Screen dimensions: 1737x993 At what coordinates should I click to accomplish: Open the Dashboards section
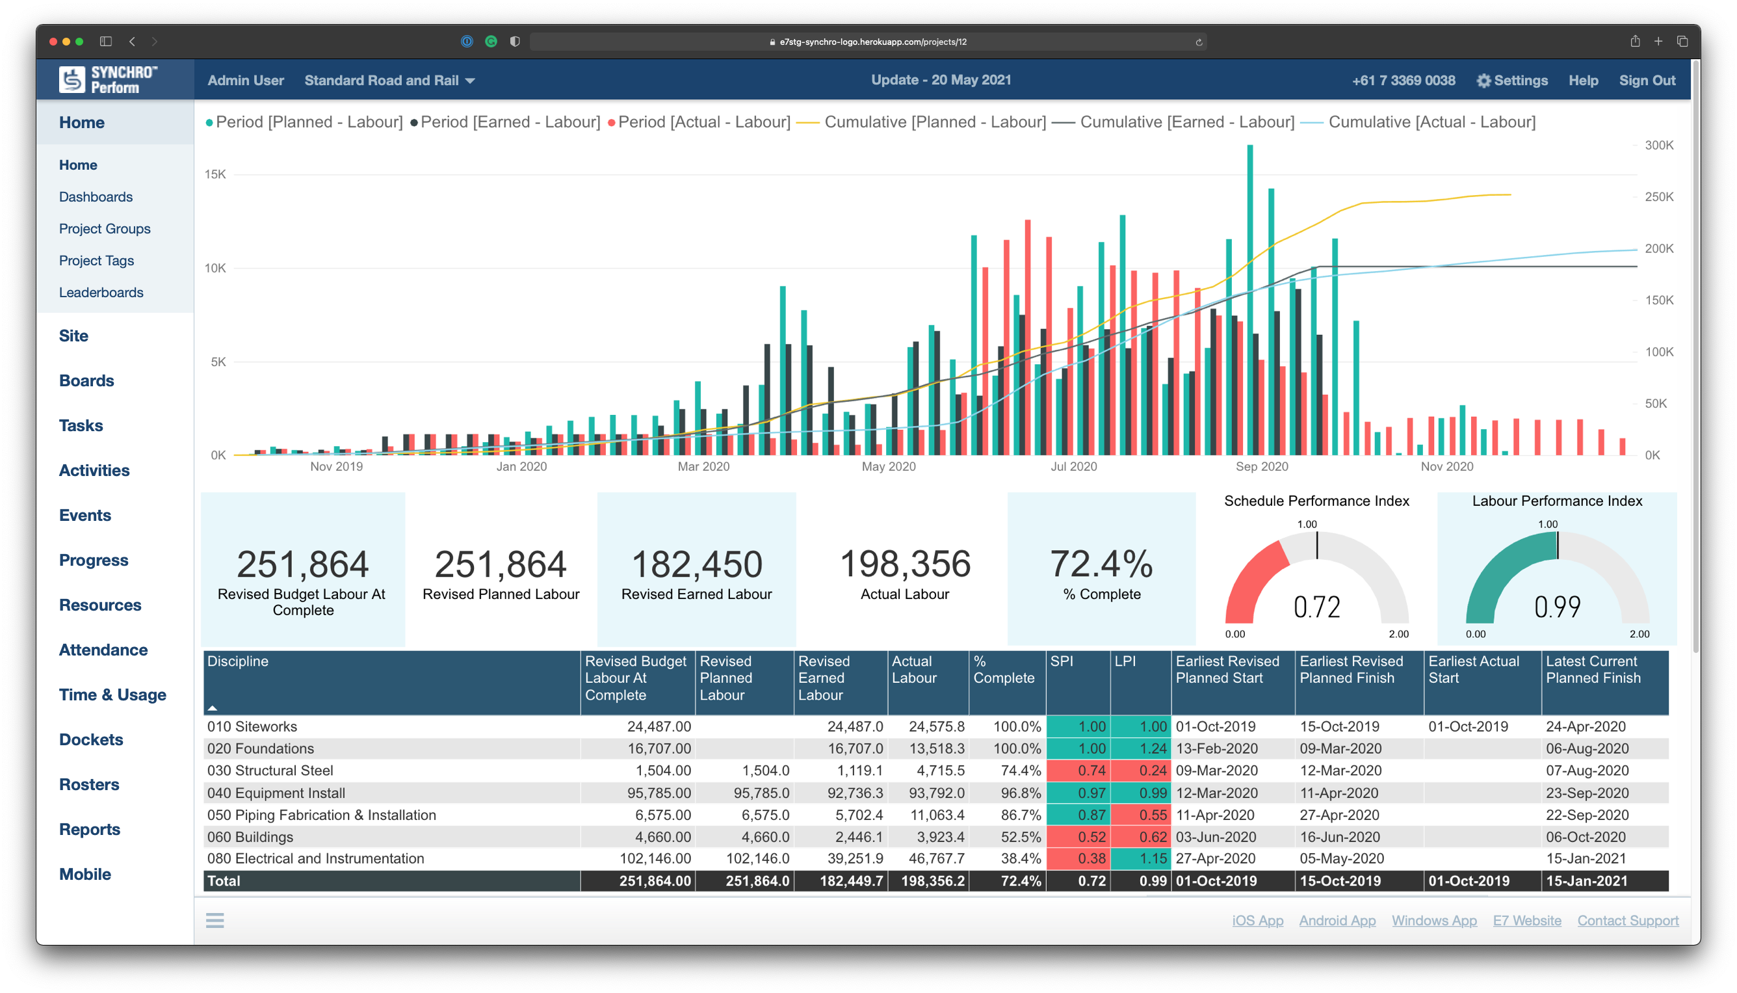(96, 196)
